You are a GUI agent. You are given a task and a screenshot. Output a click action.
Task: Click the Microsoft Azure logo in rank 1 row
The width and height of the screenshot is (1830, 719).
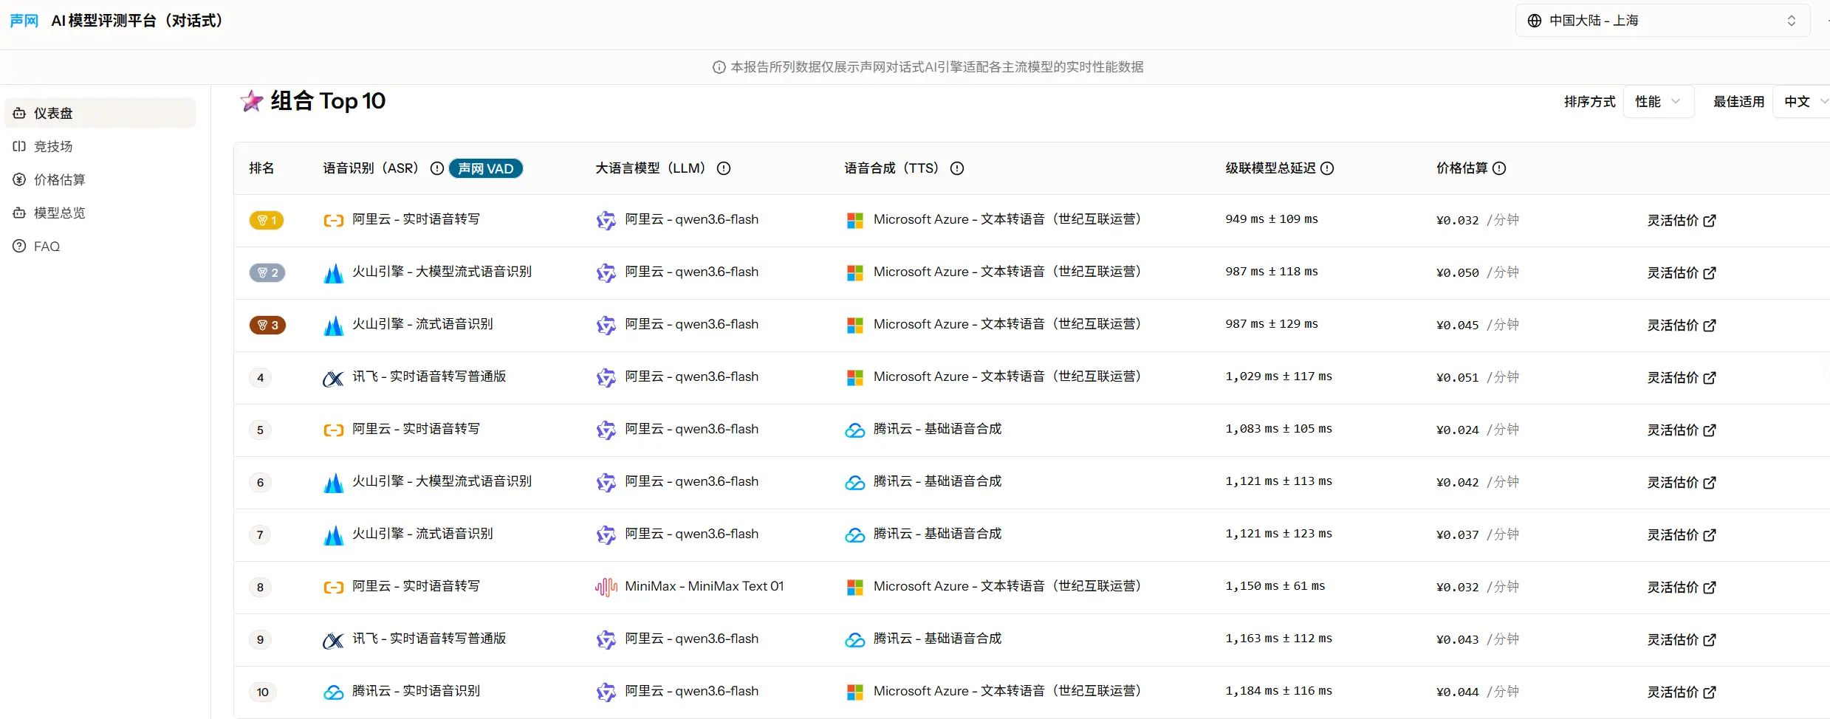tap(855, 220)
